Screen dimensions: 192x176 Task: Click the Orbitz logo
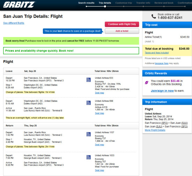pos(19,5)
